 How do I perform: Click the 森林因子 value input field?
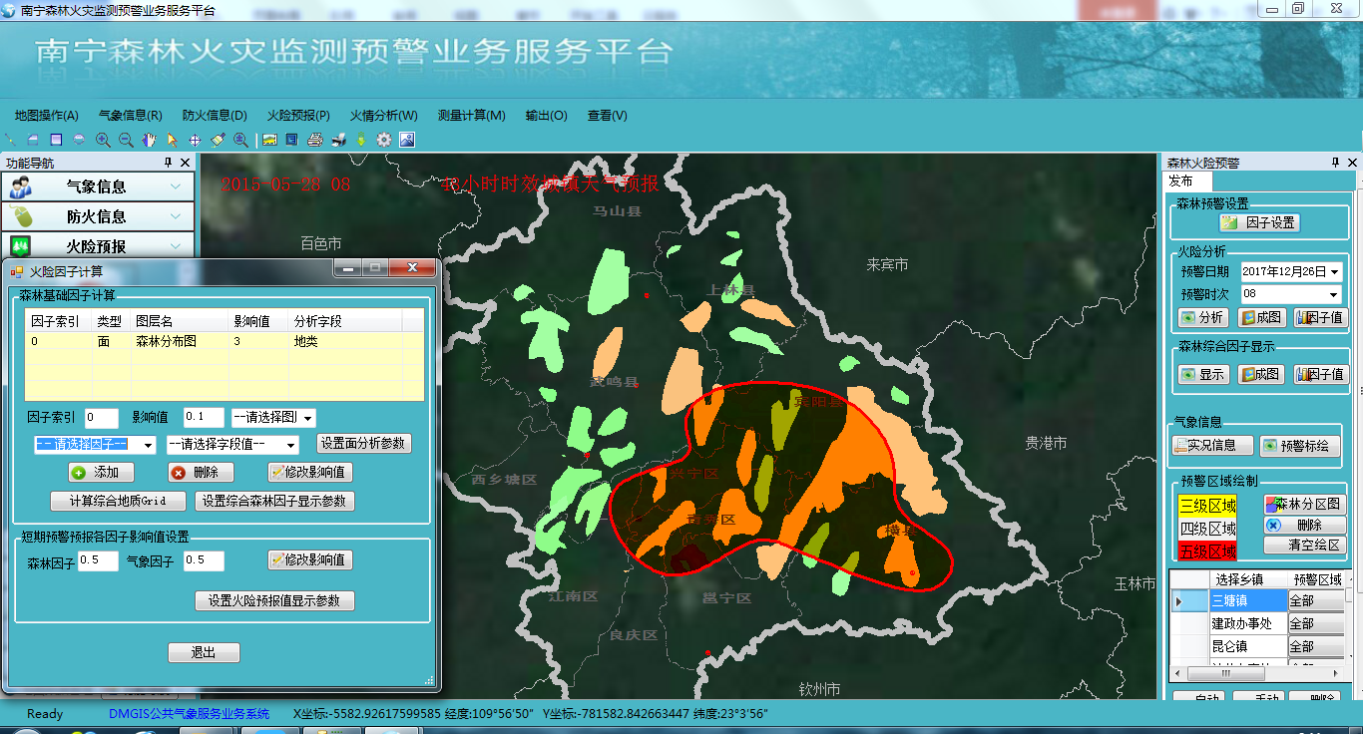[x=98, y=561]
